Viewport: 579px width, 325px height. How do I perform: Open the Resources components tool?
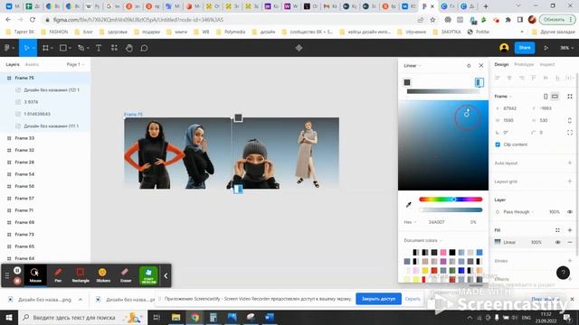tap(114, 48)
